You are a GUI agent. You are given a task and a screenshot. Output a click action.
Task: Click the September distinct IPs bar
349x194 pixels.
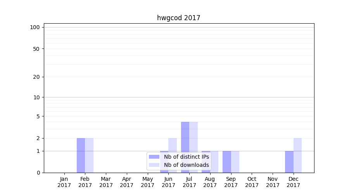pos(226,162)
